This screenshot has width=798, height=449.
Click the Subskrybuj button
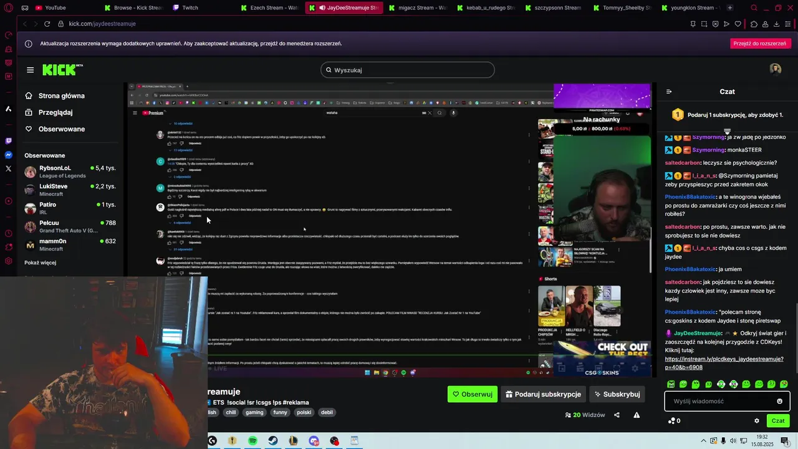coord(617,394)
